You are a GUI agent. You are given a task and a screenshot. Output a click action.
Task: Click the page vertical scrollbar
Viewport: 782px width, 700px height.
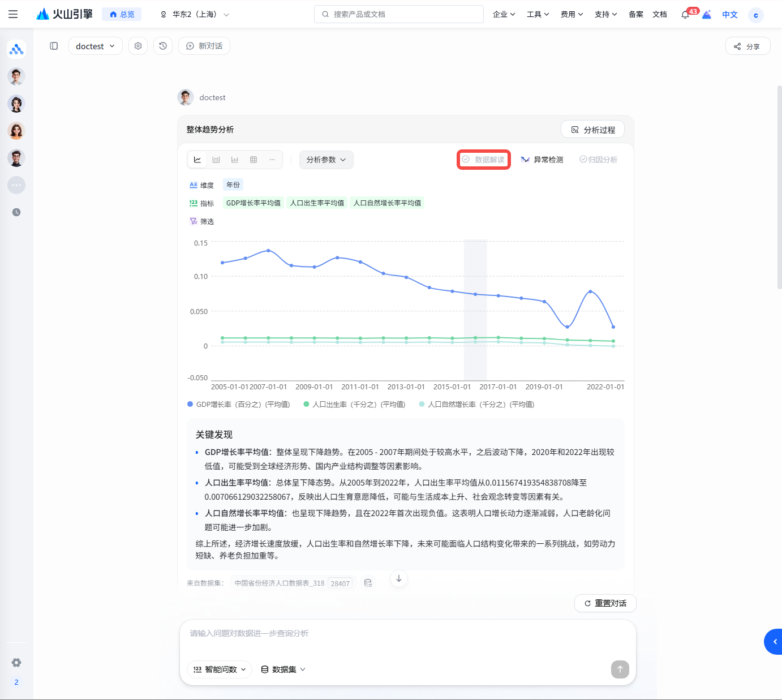(779, 187)
